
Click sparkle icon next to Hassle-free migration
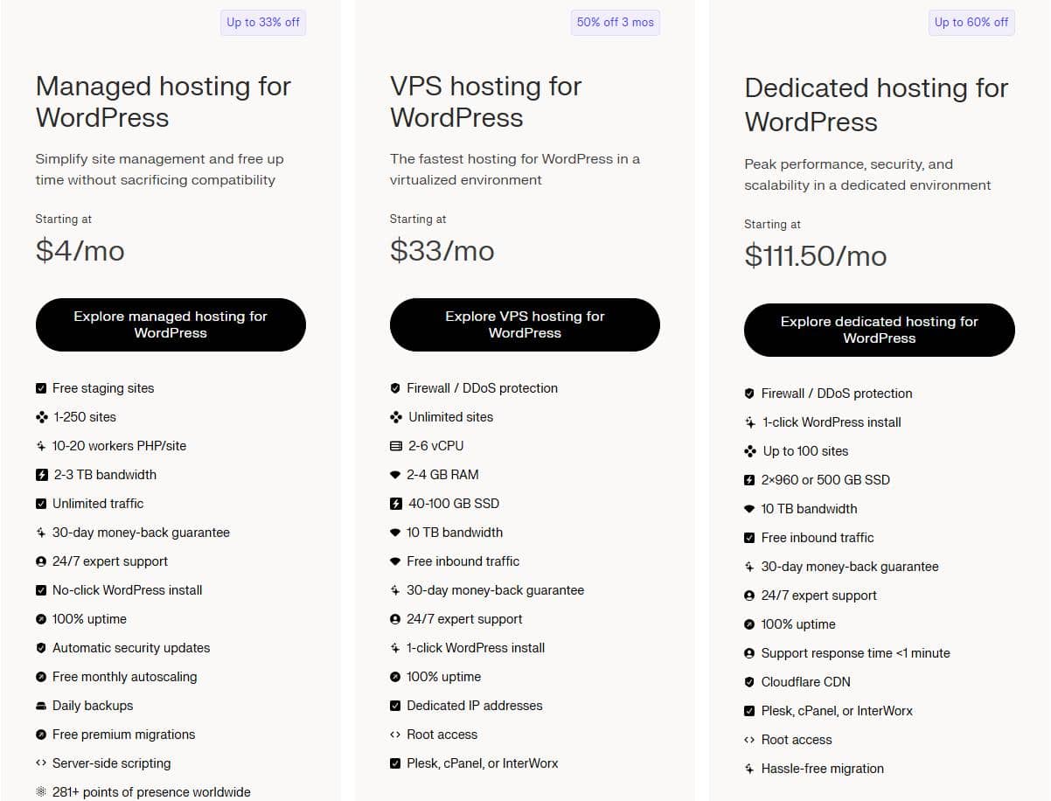point(749,769)
